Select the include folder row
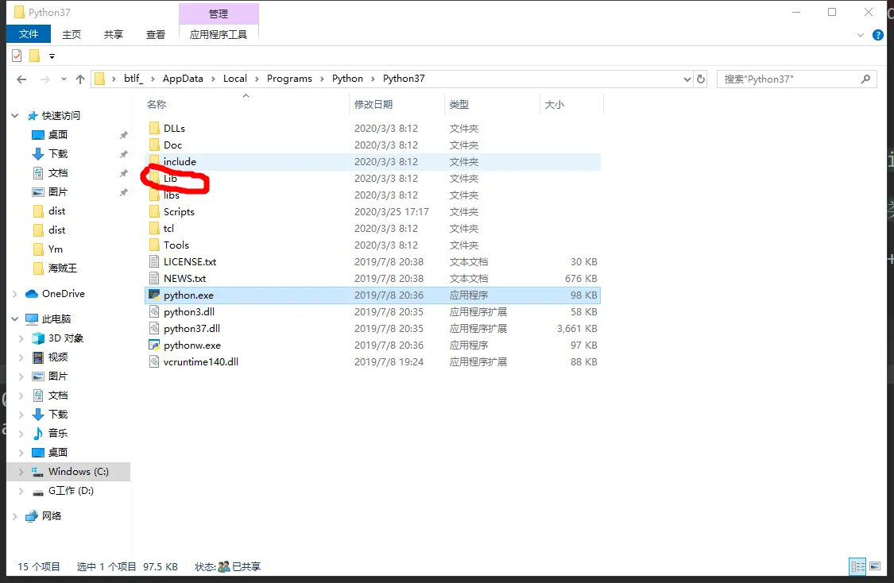The width and height of the screenshot is (894, 583). [373, 162]
